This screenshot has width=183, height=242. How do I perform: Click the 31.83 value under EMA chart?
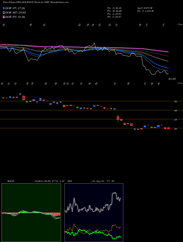(x=172, y=79)
